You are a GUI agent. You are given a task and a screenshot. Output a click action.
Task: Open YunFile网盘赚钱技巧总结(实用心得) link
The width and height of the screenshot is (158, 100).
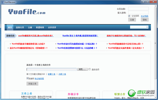pyautogui.click(x=126, y=44)
